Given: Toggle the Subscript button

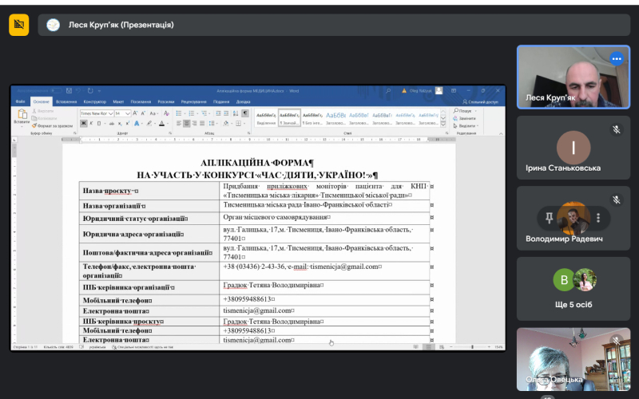Looking at the screenshot, I should tap(120, 124).
